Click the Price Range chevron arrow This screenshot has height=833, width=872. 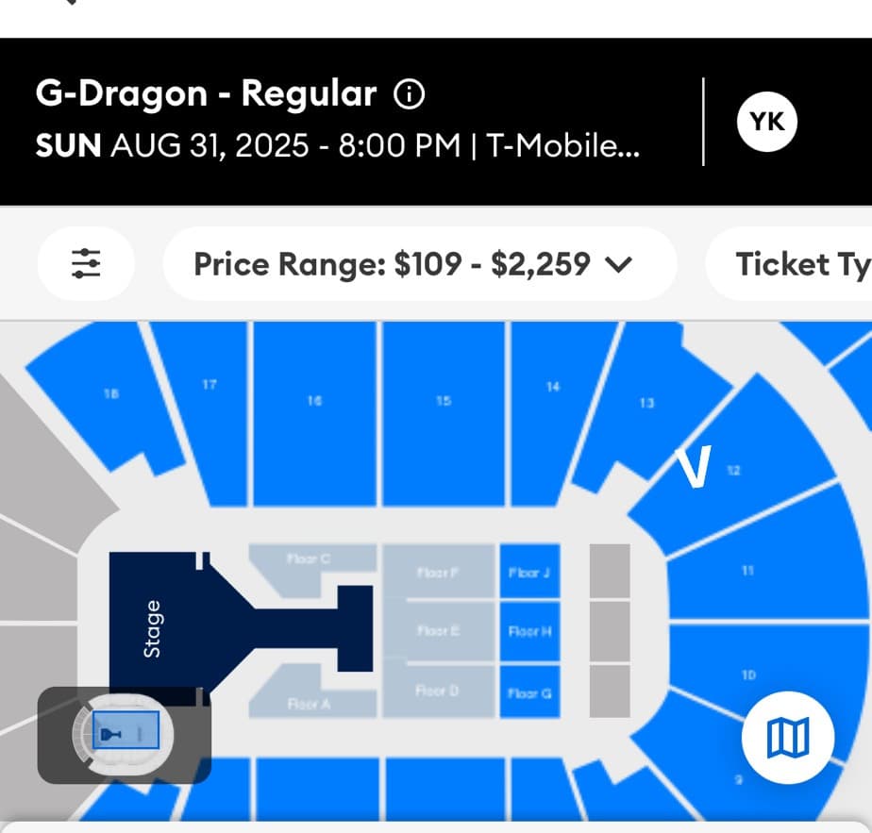tap(618, 265)
